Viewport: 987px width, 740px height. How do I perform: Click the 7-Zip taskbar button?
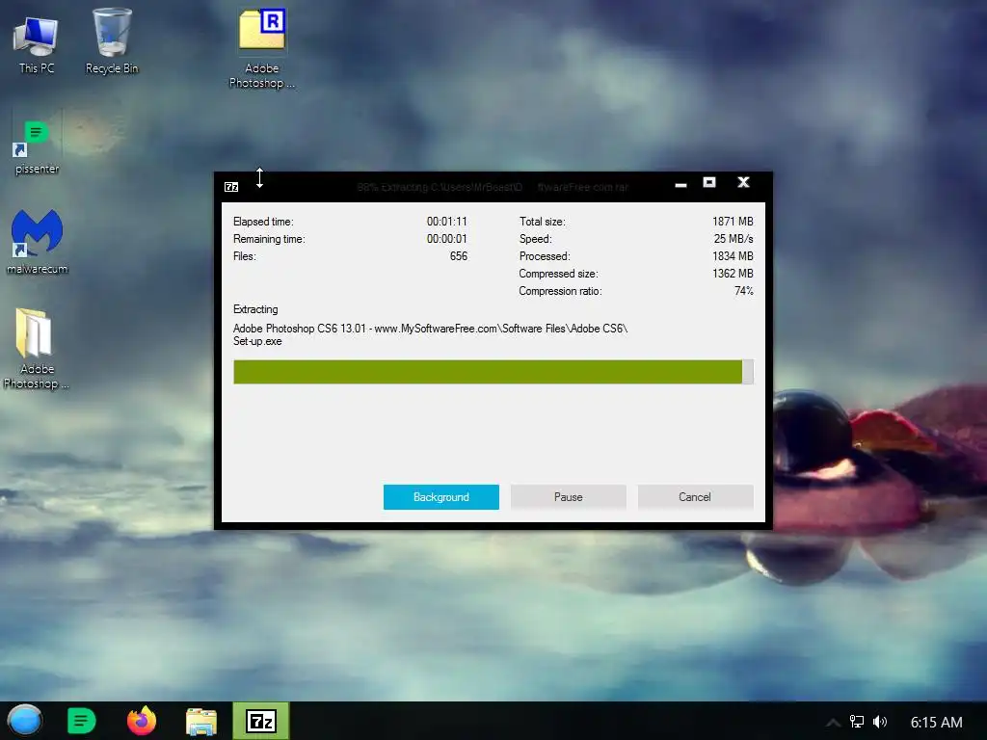point(260,721)
